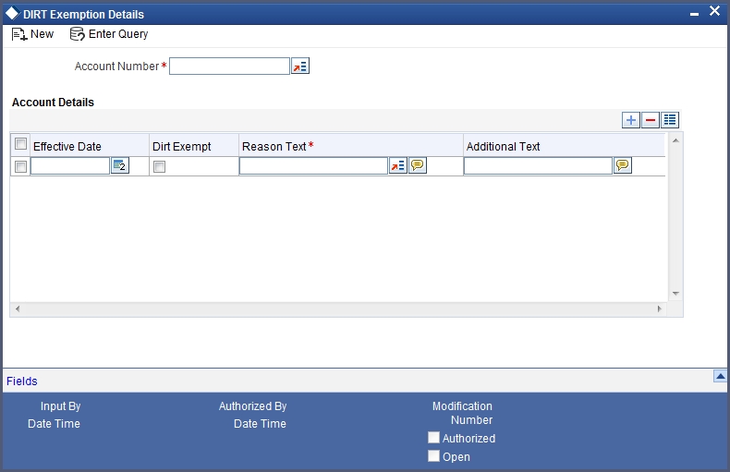The height and width of the screenshot is (472, 730).
Task: Click the Effective Date input field
Action: [70, 166]
